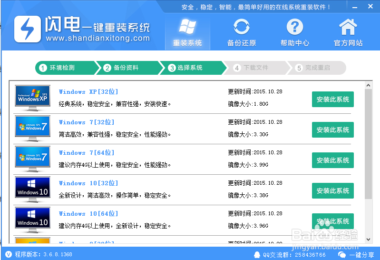
Task: Open the www.shandianxitong.com website text
Action: pos(97,38)
